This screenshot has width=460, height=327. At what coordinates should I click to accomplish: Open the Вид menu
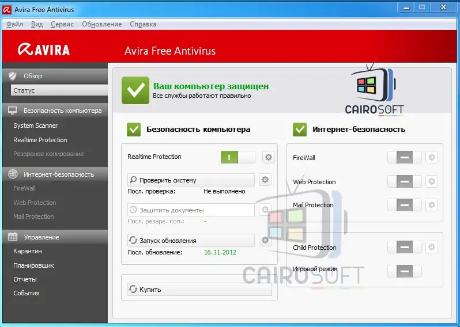tap(37, 24)
